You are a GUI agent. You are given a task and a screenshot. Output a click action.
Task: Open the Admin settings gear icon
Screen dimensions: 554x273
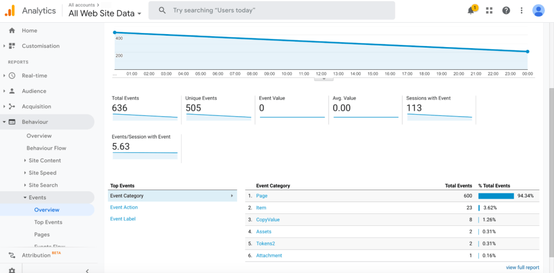(x=12, y=269)
